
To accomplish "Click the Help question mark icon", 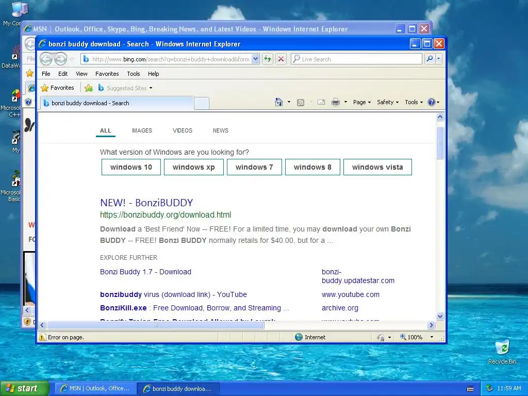I will [x=432, y=102].
